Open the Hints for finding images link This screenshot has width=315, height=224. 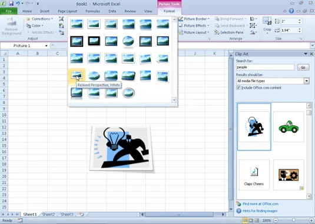tap(260, 210)
